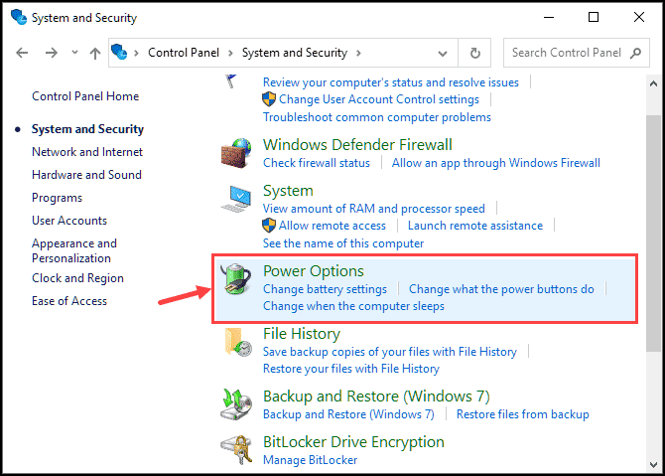This screenshot has height=476, width=665.
Task: Click Review your computer's status and resolve issues
Action: 391,81
